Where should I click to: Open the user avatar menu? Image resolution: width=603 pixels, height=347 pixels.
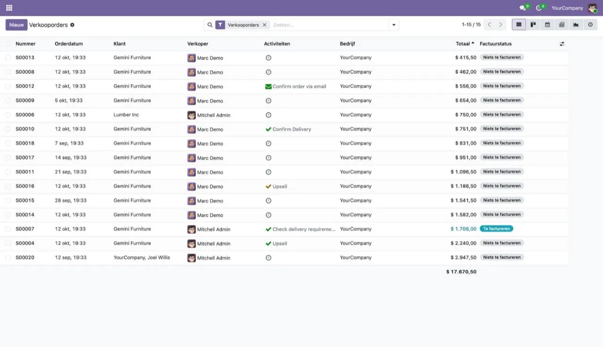pos(592,8)
